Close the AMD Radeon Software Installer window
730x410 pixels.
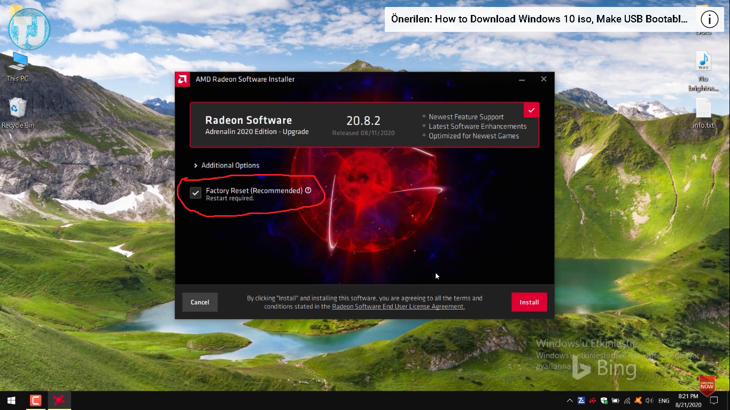543,79
